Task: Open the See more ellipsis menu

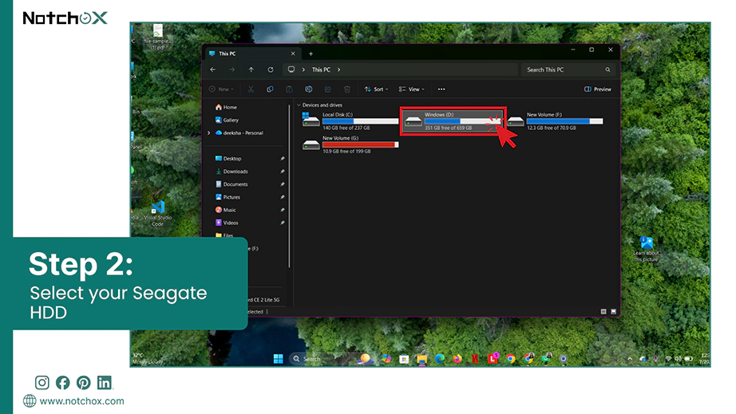Action: pyautogui.click(x=441, y=89)
